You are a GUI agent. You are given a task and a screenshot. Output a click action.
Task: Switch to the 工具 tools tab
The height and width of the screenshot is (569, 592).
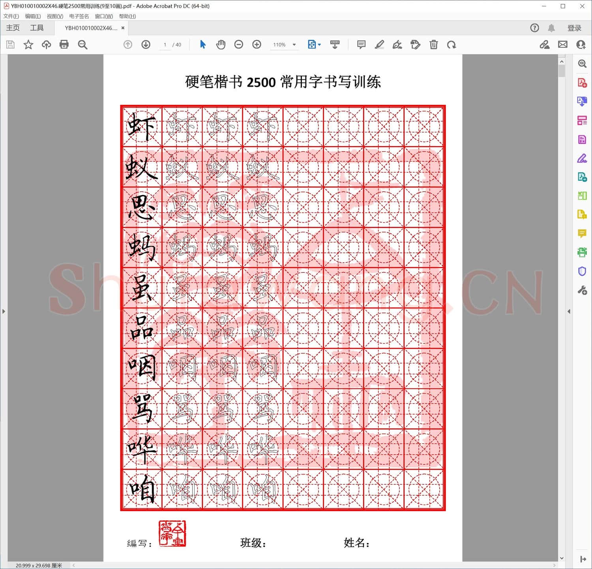[37, 28]
